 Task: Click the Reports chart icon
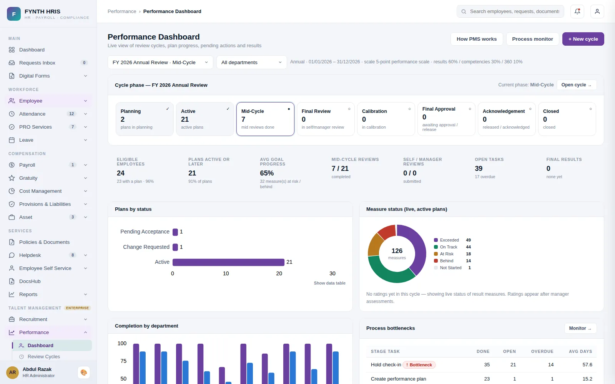click(12, 295)
